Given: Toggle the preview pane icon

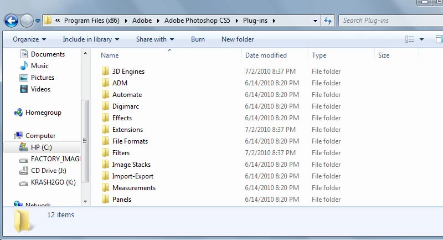Looking at the screenshot, I should pos(439,39).
